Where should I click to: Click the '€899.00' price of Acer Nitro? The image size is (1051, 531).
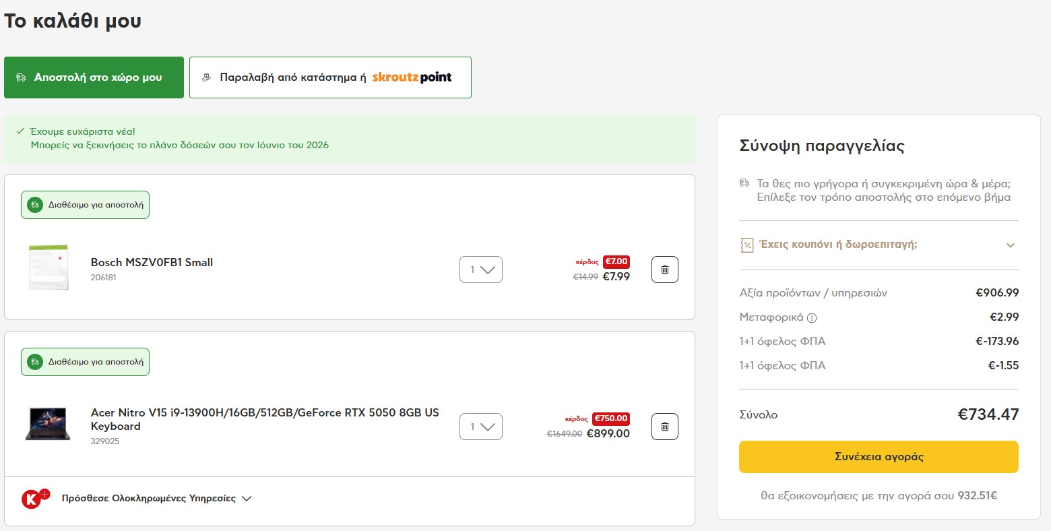608,433
